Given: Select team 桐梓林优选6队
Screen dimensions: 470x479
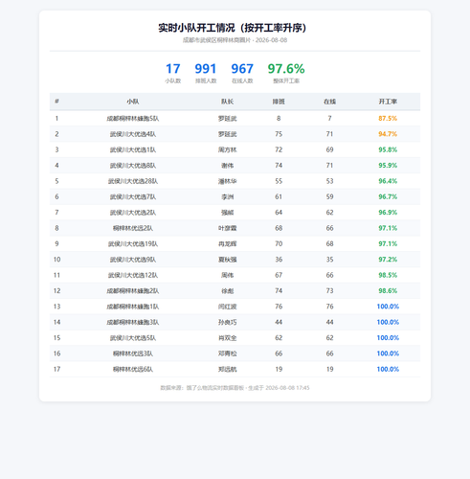Looking at the screenshot, I should click(133, 369).
